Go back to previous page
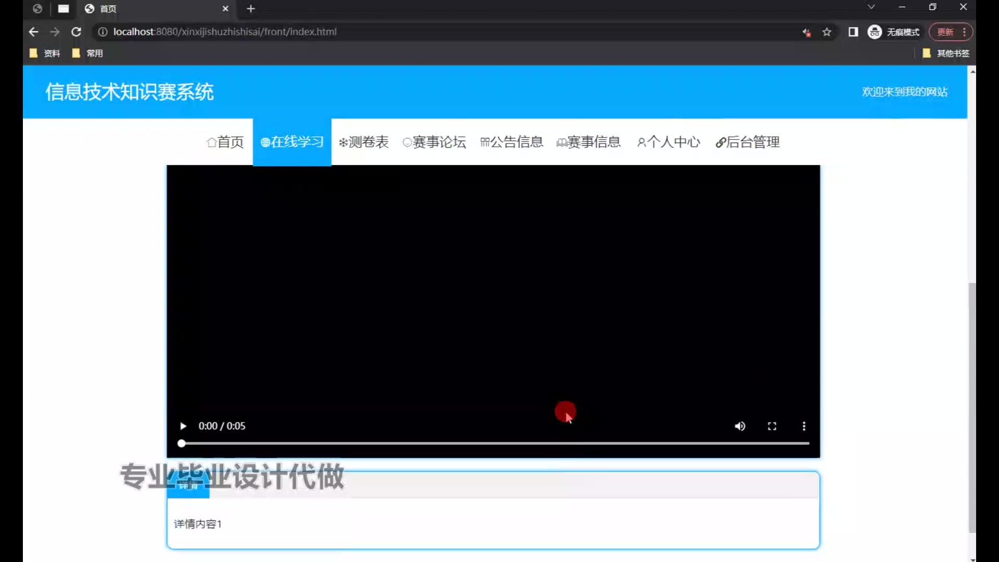This screenshot has height=562, width=999. (x=34, y=32)
